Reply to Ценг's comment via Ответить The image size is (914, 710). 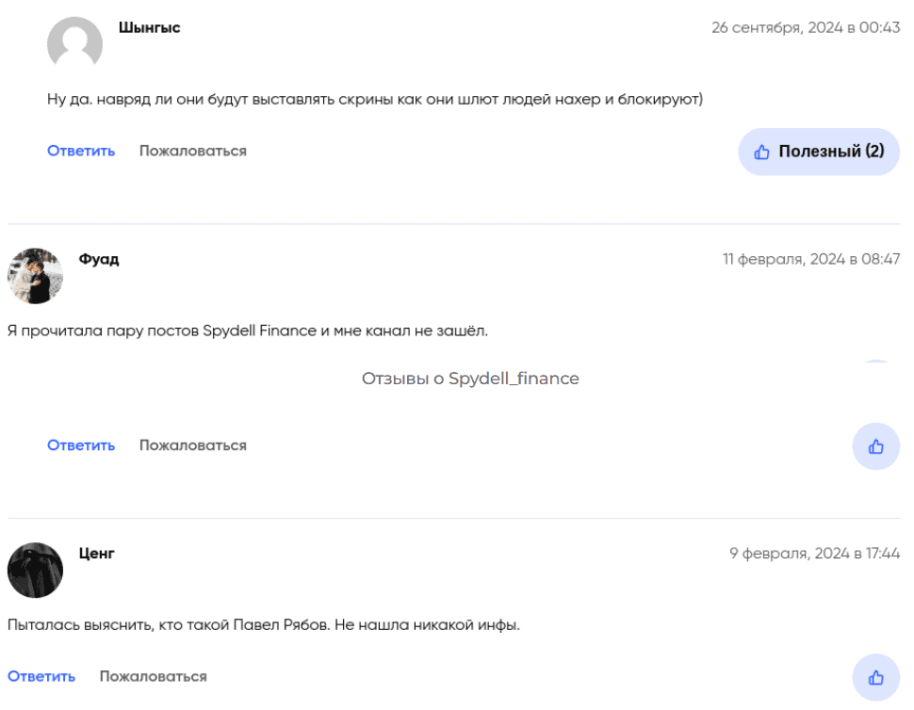pos(41,676)
